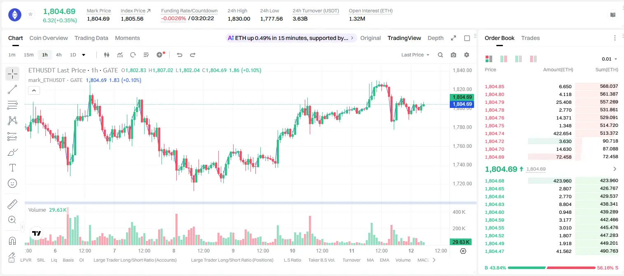Open the emoji sticker tool
Viewport: 624px width, 276px height.
point(12,183)
